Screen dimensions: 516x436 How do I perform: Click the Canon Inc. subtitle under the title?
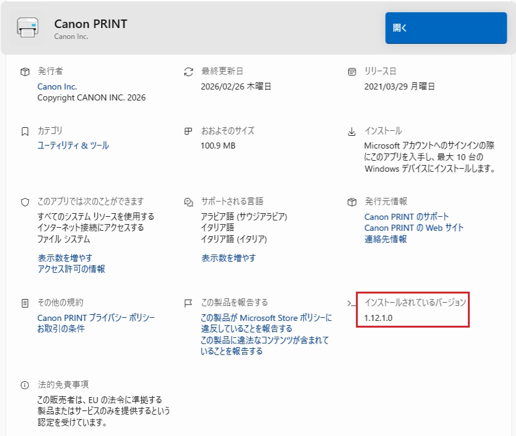(x=71, y=37)
